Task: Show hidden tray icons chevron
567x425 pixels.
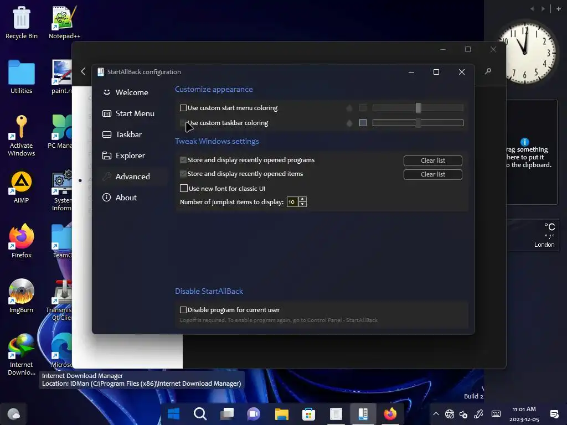Action: tap(436, 414)
